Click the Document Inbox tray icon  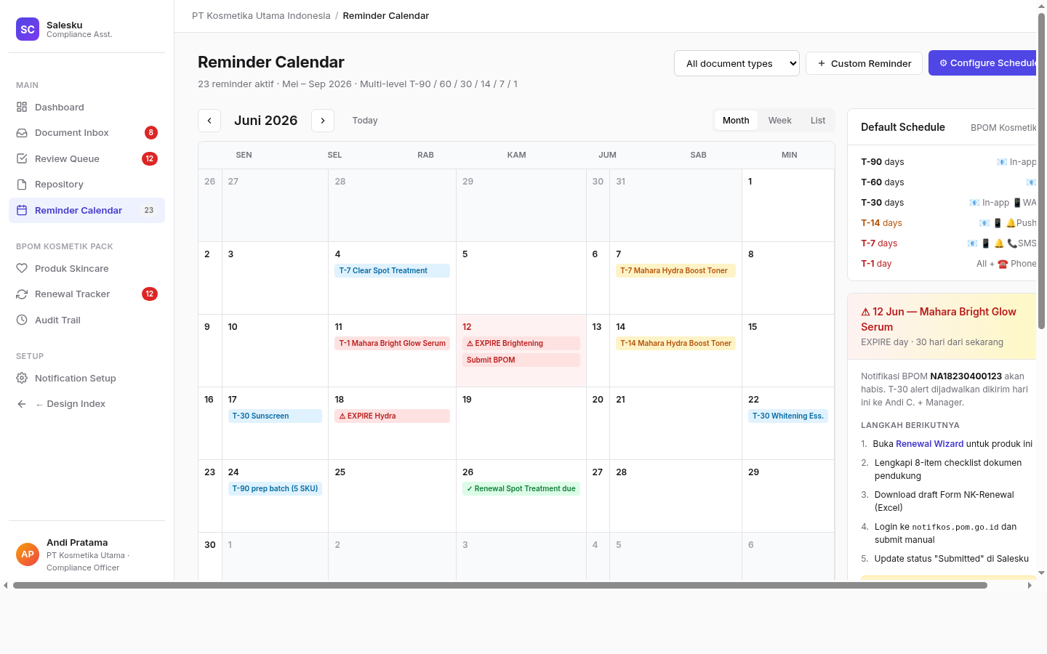[22, 133]
